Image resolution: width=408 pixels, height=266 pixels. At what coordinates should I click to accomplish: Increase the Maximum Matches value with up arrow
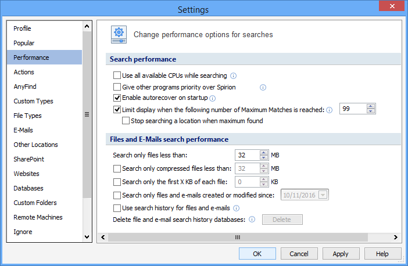371,106
